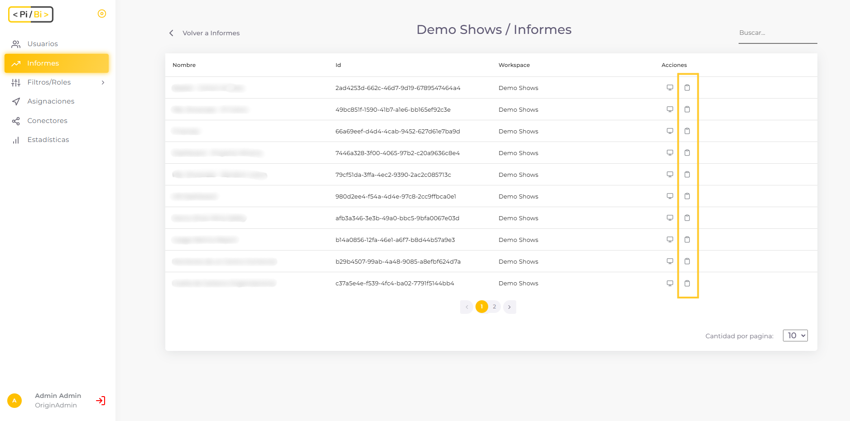Viewport: 850px width, 421px height.
Task: Click the PiBi logo
Action: (31, 14)
